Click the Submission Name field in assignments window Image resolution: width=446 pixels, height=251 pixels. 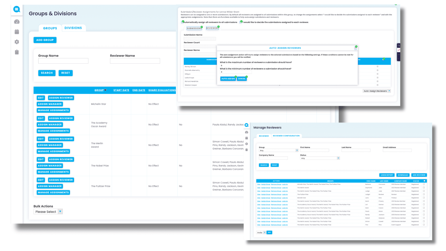[200, 39]
